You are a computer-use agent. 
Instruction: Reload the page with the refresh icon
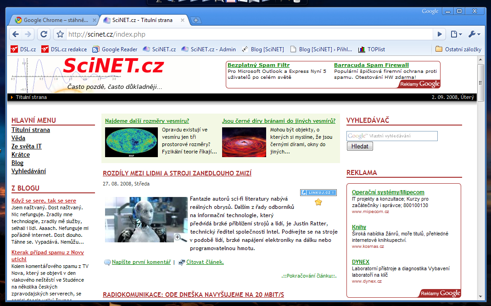(x=44, y=34)
